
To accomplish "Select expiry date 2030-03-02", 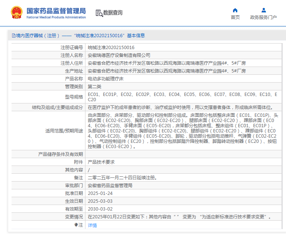I will pyautogui.click(x=100, y=209).
